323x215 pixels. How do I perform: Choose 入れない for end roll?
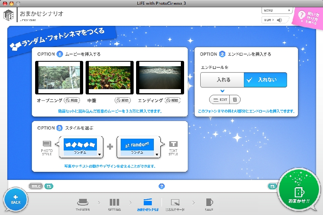point(266,80)
